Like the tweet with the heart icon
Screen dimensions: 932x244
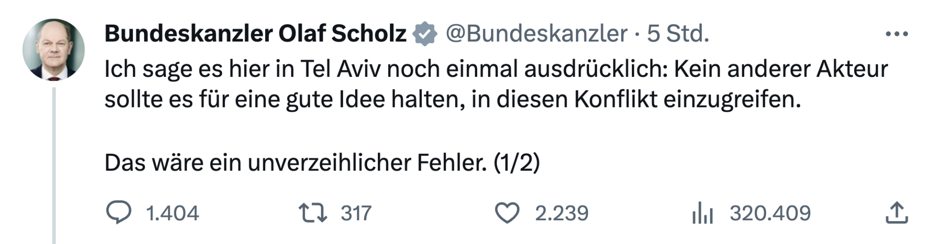coord(507,213)
